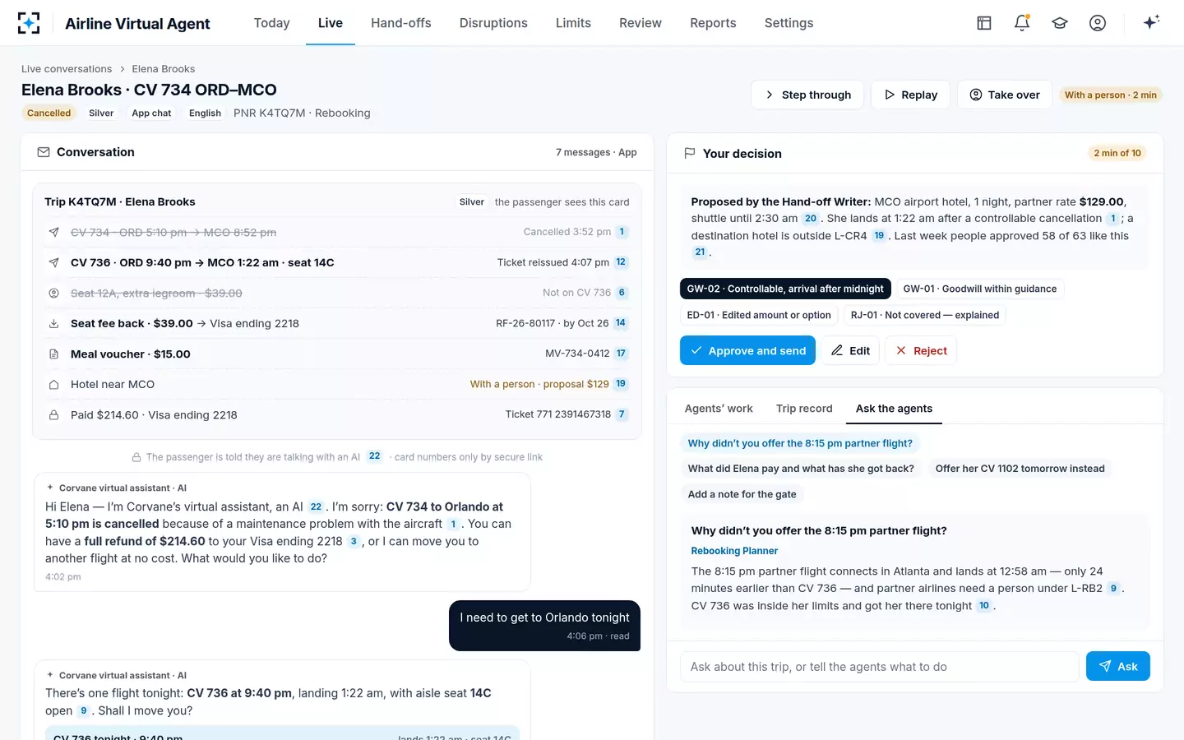This screenshot has height=740, width=1184.
Task: Ask why the 8:15 pm partner flight wasn't offered
Action: coord(800,443)
